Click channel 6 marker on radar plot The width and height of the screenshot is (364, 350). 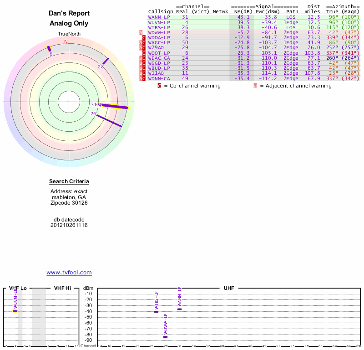tap(49, 49)
